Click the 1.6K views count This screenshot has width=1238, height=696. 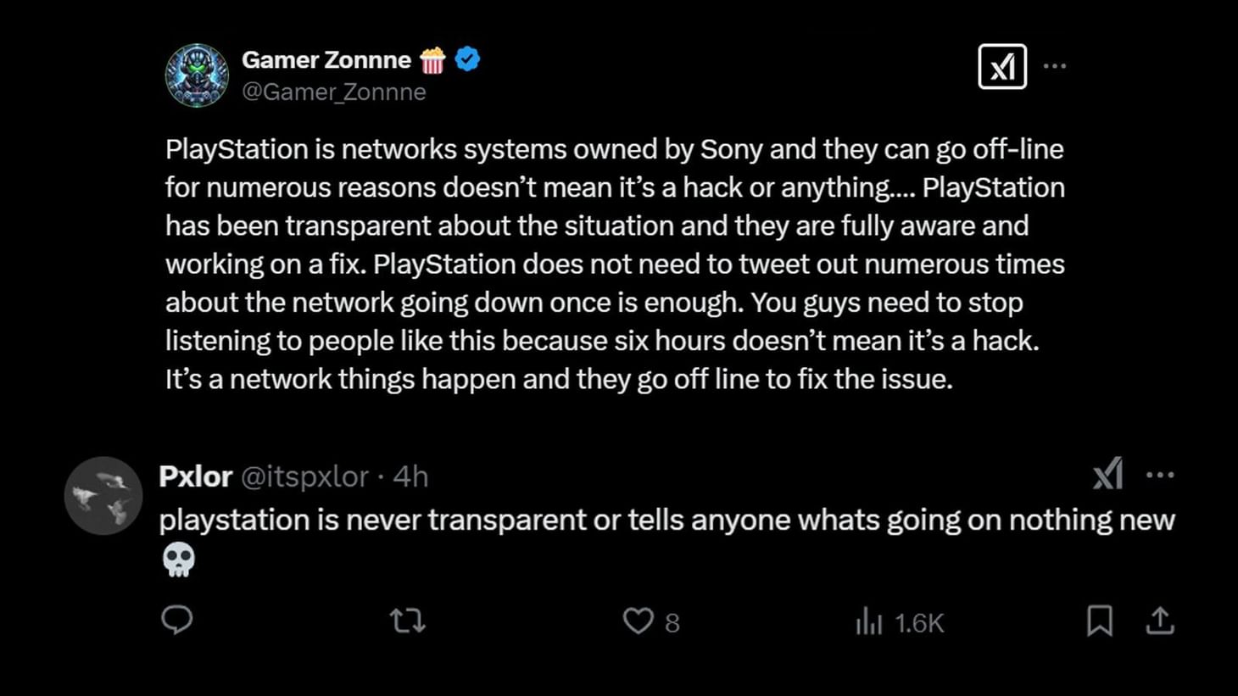[918, 621]
